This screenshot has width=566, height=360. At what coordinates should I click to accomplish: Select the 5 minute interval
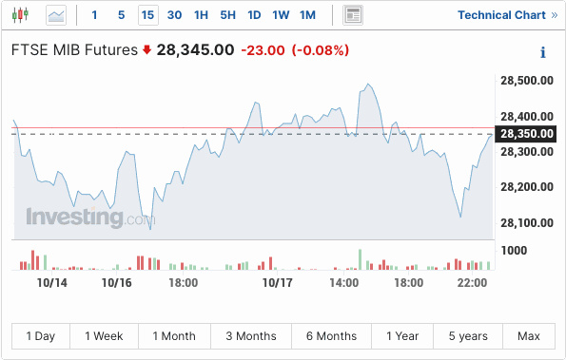[122, 15]
